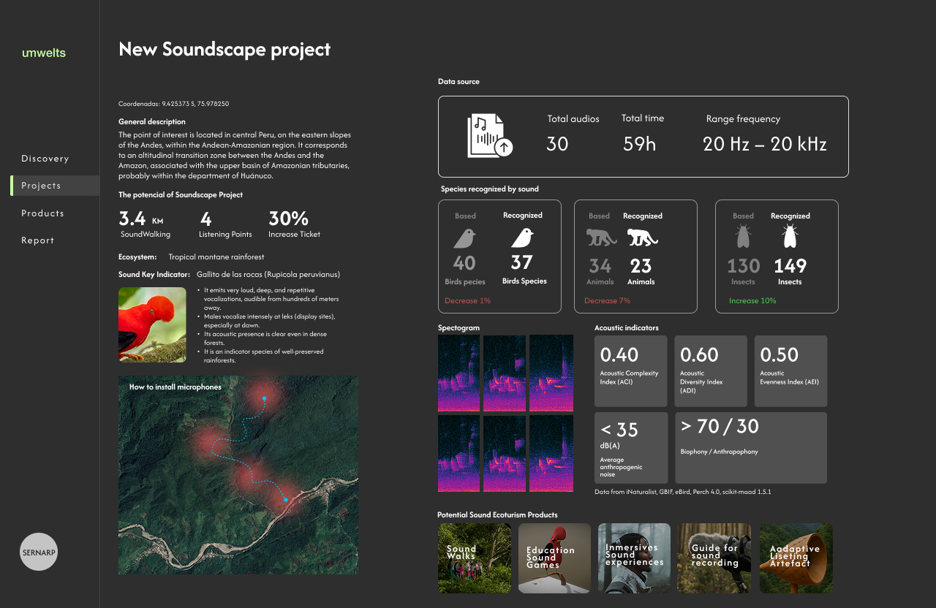The width and height of the screenshot is (936, 608).
Task: Click the white recognized insect icon
Action: tap(790, 237)
